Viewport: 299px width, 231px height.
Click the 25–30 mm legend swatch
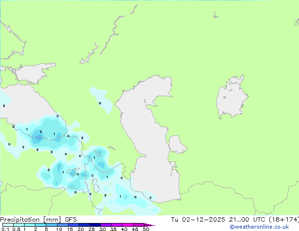click(x=95, y=225)
